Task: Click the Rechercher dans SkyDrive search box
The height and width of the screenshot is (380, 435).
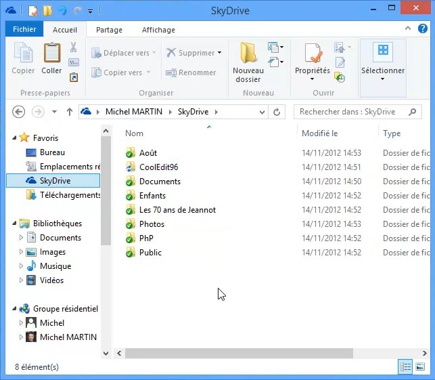Action: (x=348, y=112)
